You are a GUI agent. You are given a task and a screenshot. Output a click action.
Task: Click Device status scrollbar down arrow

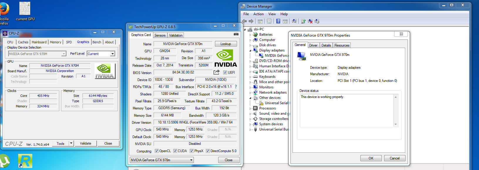coord(396,124)
